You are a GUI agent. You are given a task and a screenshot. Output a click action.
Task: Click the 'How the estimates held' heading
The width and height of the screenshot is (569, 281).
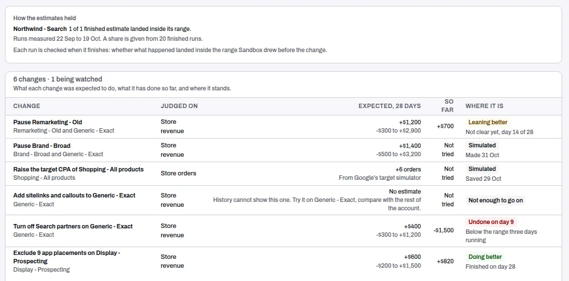tap(45, 18)
